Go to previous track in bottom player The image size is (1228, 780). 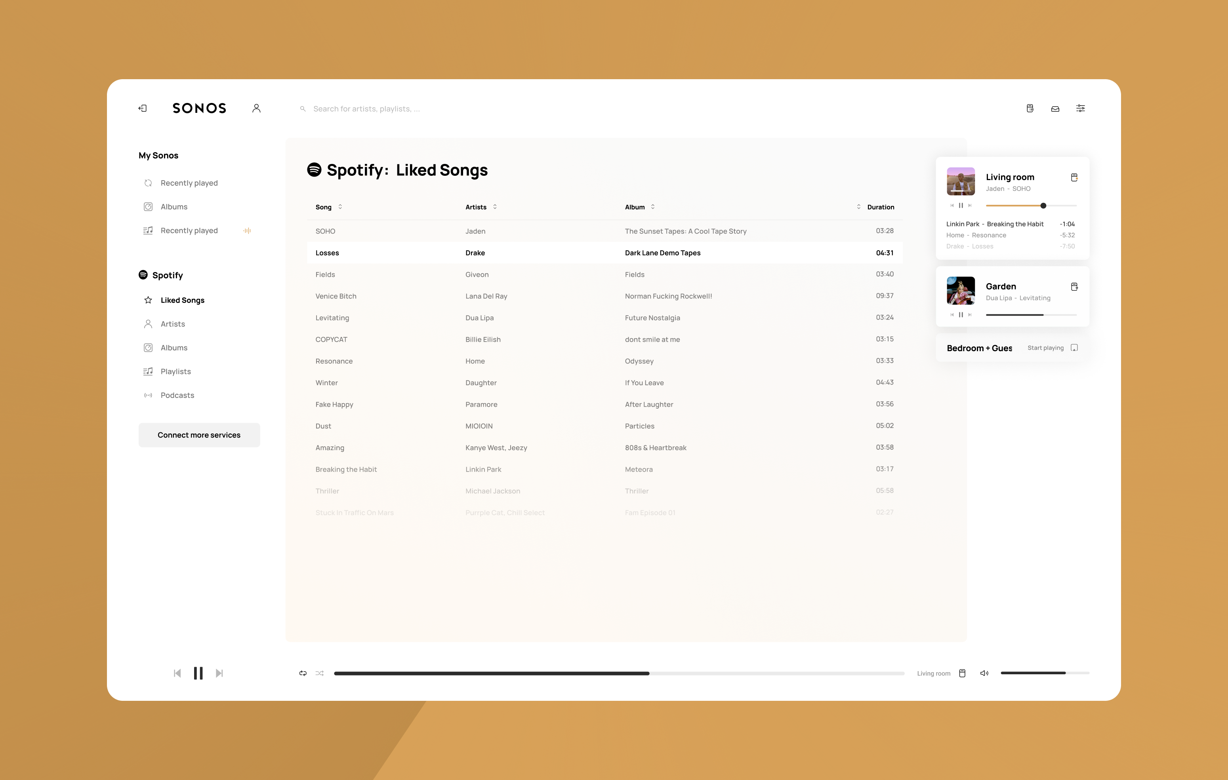click(177, 673)
